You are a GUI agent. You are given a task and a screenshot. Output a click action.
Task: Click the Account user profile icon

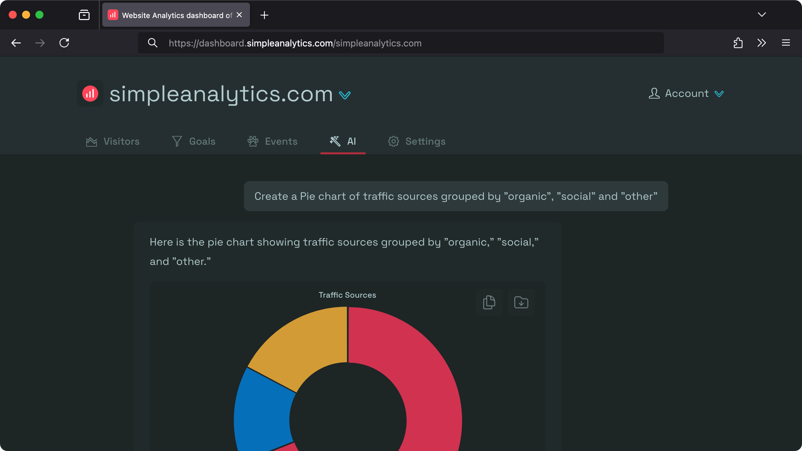(654, 94)
